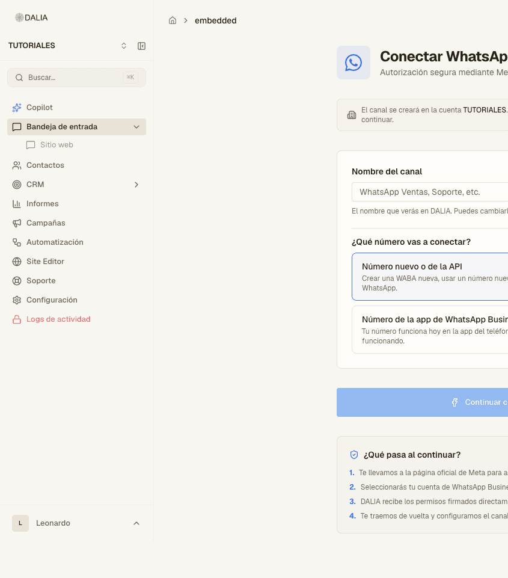
Task: Click the 'DALIA recibe los permisos' step
Action: [x=429, y=502]
